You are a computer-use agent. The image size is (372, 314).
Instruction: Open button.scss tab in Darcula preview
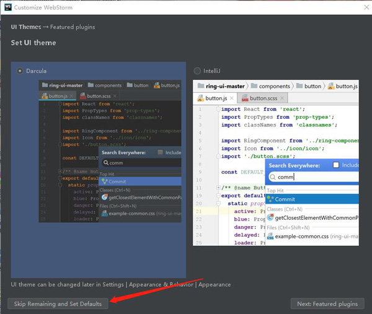click(x=99, y=96)
